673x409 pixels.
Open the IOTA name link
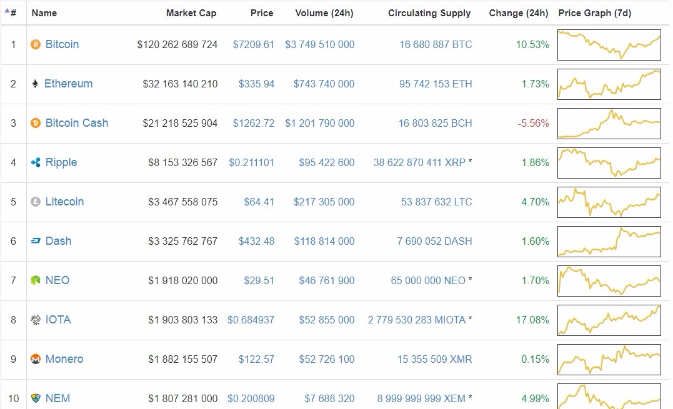click(58, 320)
